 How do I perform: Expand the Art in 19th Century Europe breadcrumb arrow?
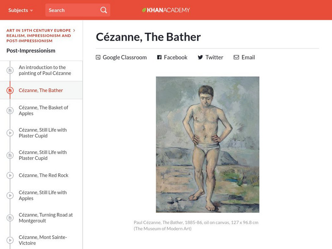[x=74, y=30]
